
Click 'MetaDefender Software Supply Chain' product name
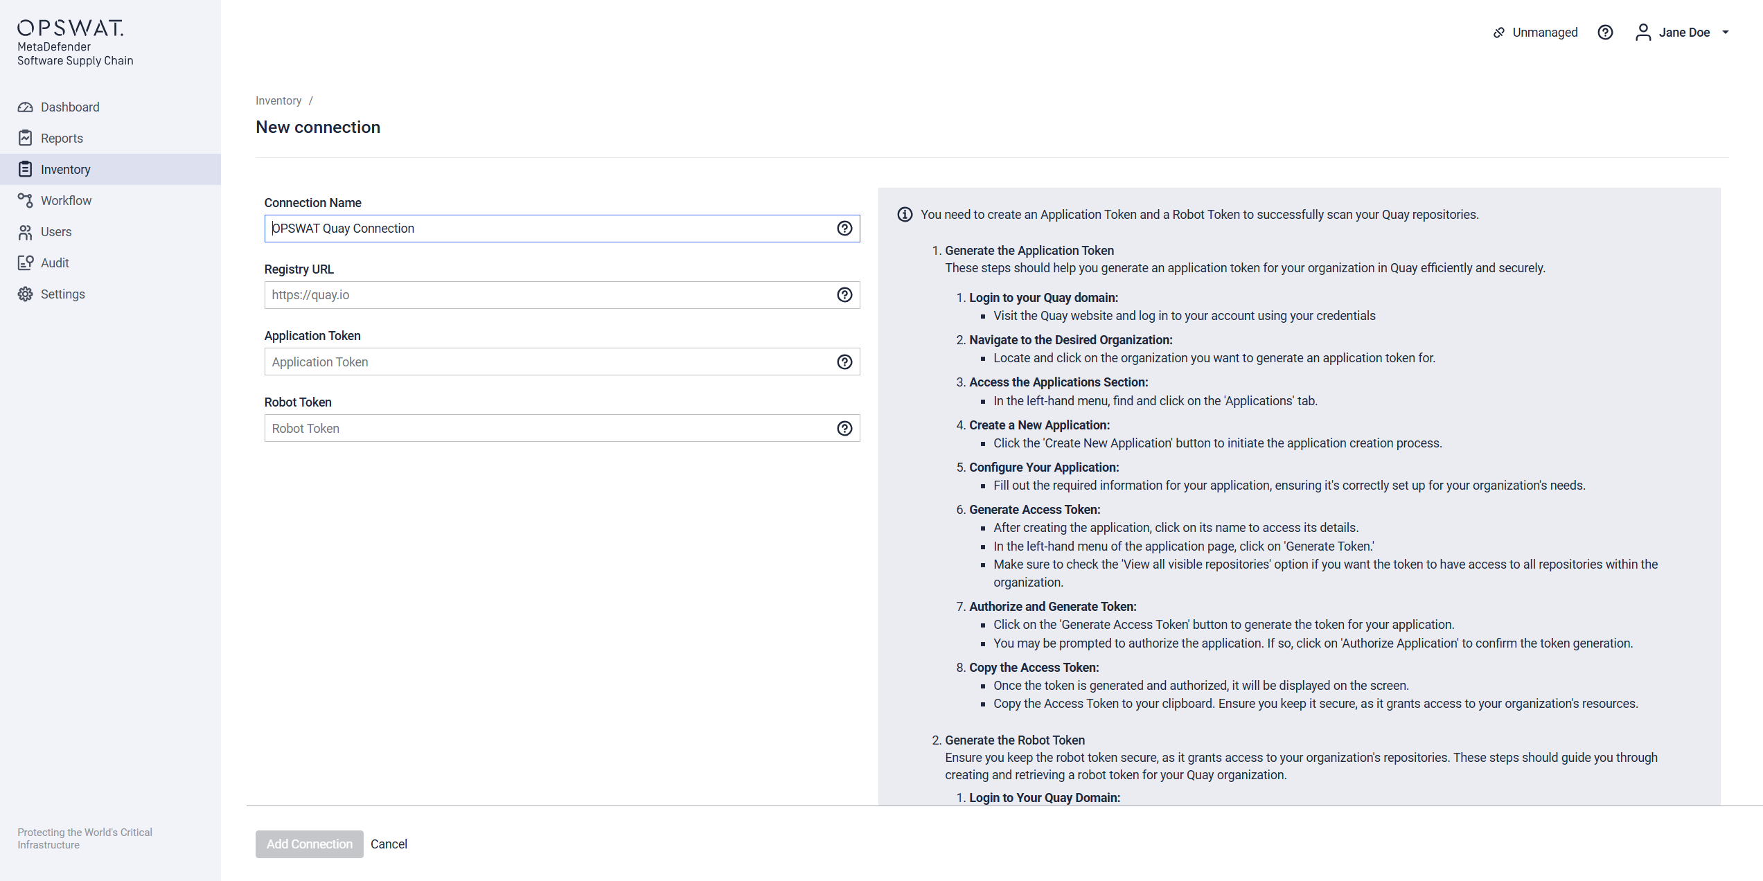pyautogui.click(x=75, y=54)
